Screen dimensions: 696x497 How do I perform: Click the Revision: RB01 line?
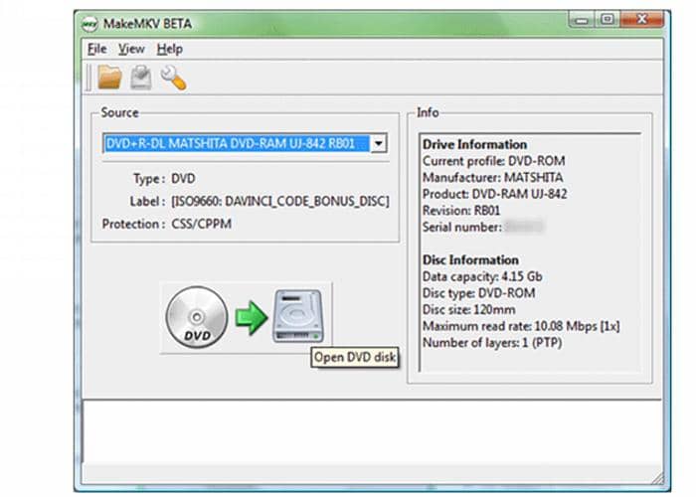click(461, 211)
